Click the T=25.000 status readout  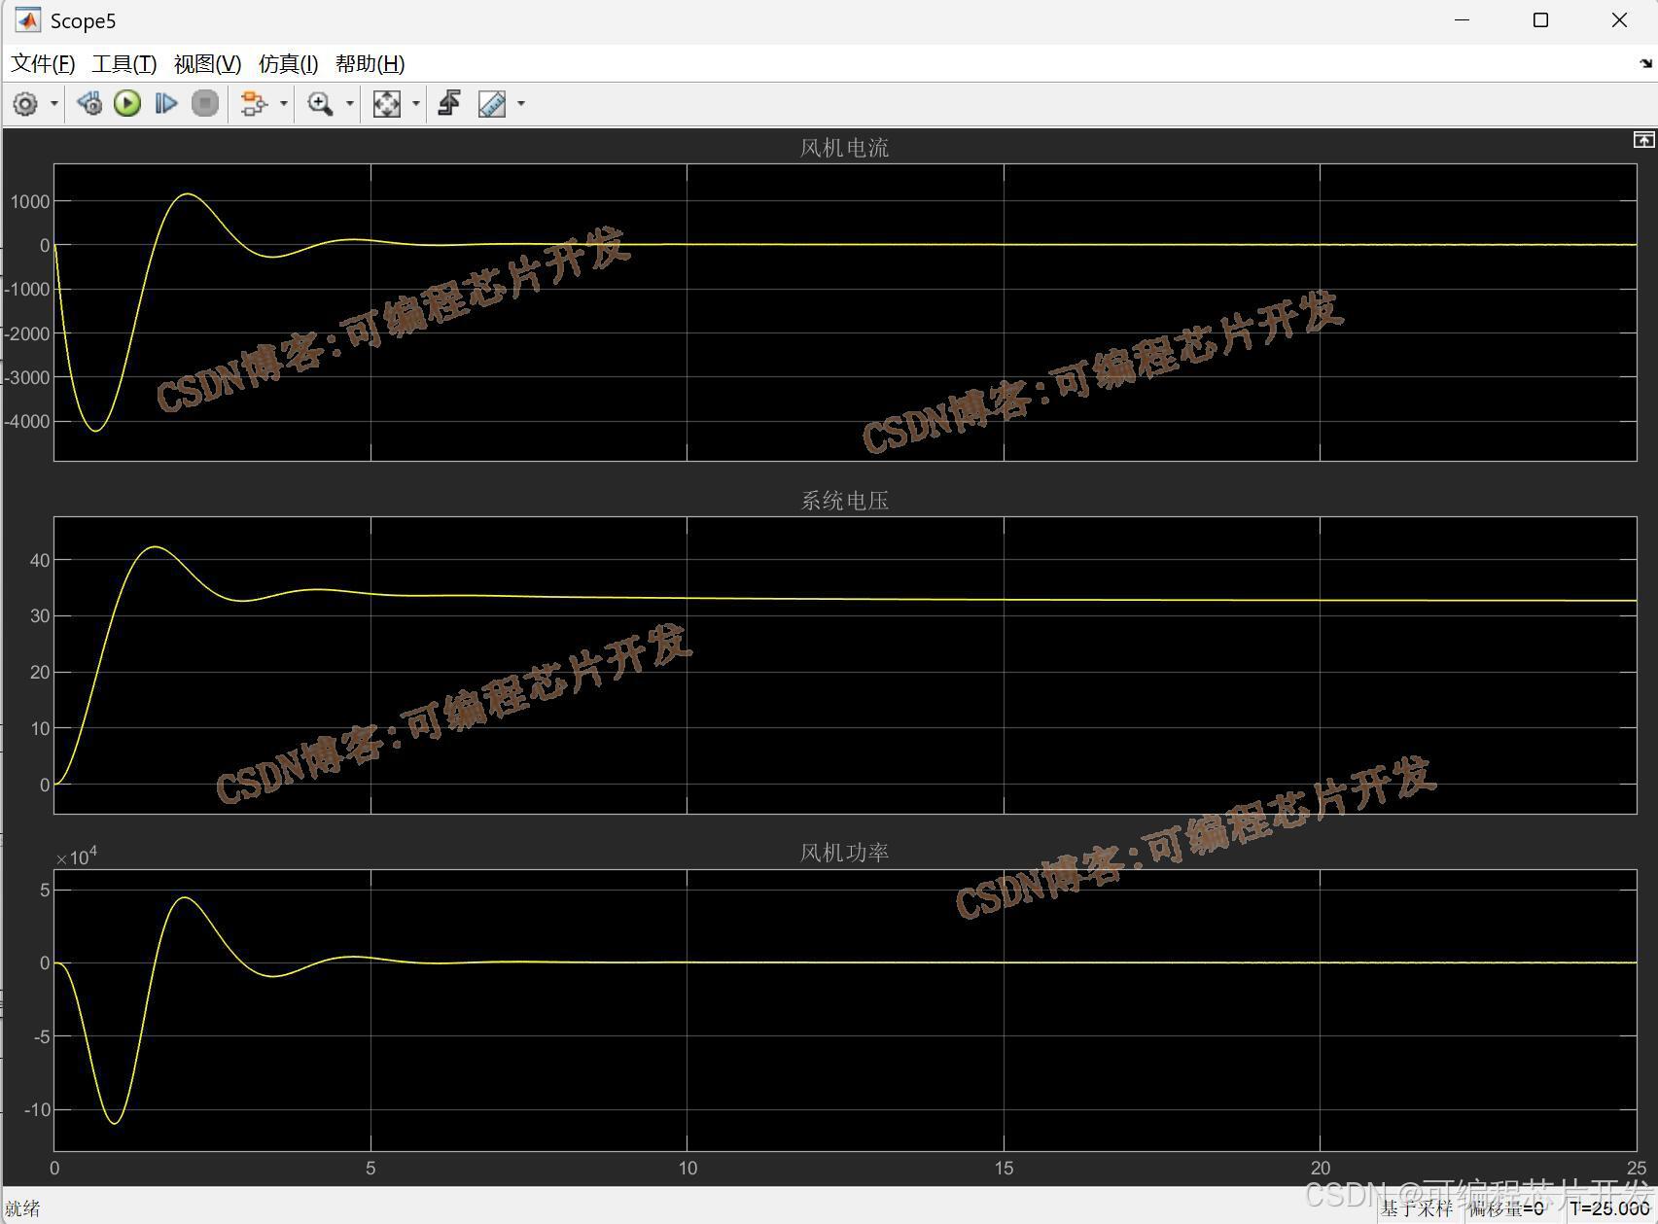pos(1609,1208)
